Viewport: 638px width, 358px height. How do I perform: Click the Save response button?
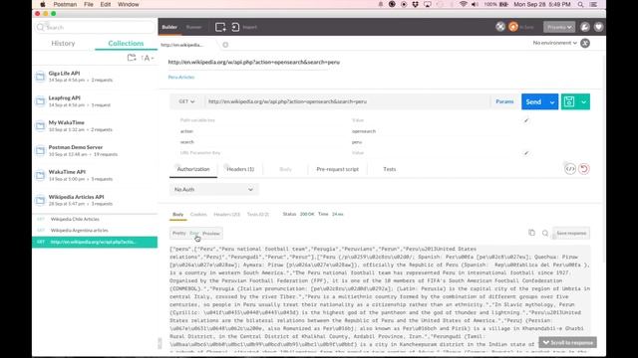pos(571,233)
